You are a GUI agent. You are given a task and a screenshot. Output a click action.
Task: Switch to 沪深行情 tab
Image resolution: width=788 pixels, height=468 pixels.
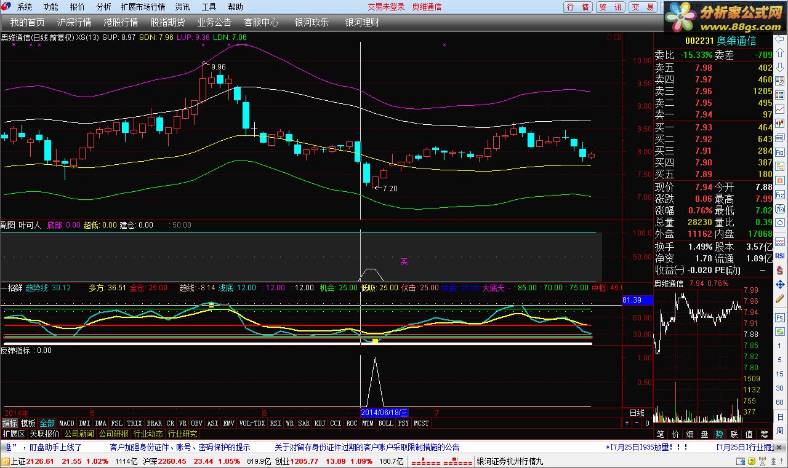tap(74, 22)
